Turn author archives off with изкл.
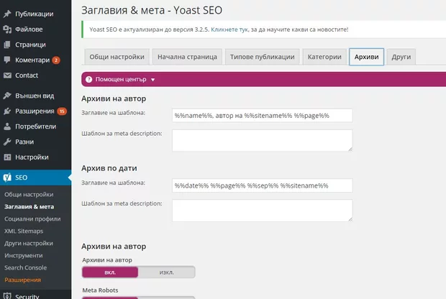Viewport: 446px width, 299px height. click(166, 272)
